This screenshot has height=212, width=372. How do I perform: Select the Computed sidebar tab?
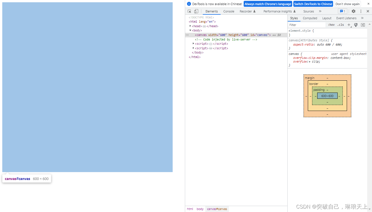(310, 18)
